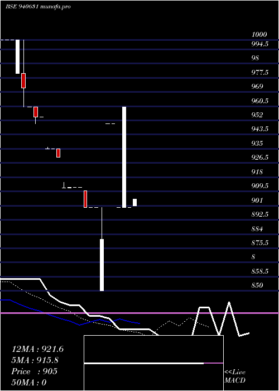
Task: Click the 977.5 price axis label
Action: pyautogui.click(x=260, y=73)
